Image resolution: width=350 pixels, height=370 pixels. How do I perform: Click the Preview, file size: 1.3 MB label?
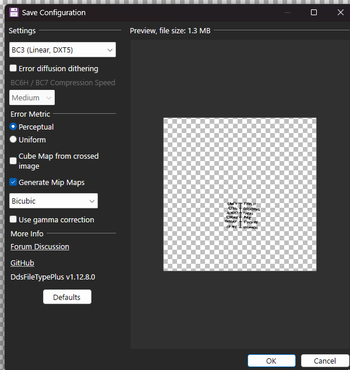pos(170,31)
